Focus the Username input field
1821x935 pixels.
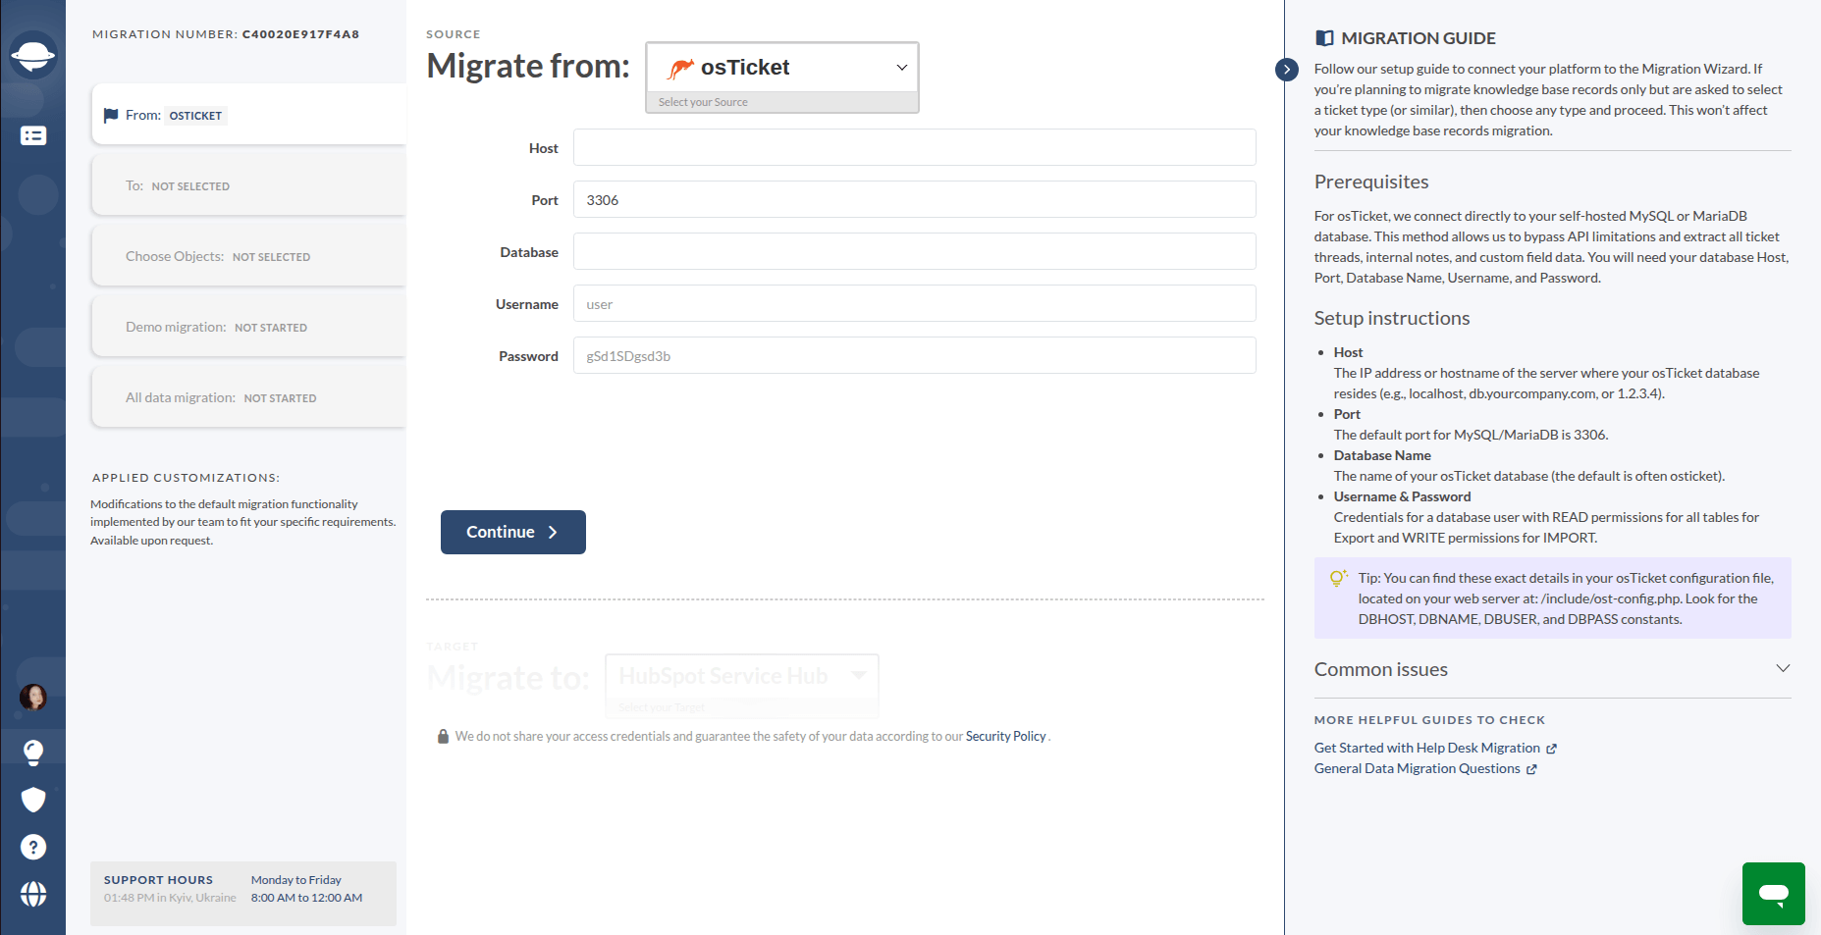[x=914, y=303]
